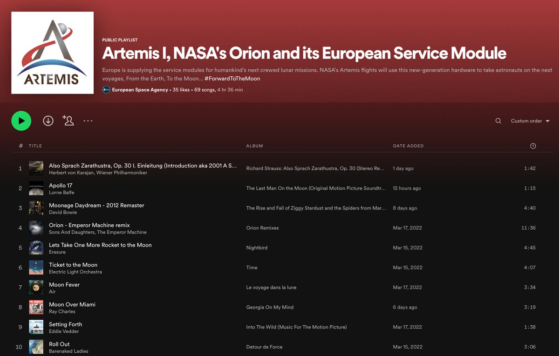The height and width of the screenshot is (356, 559).
Task: Select Orion - Emperor Machine remix title
Action: tap(89, 225)
